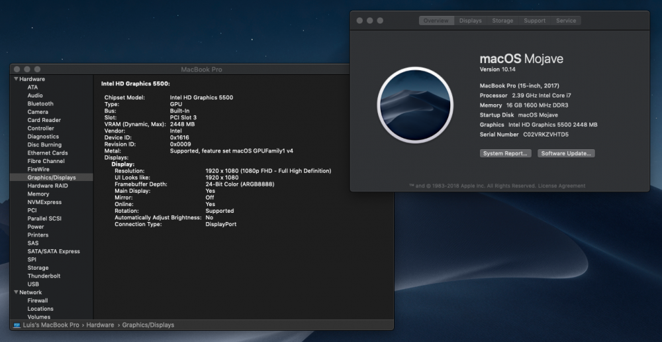Screen dimensions: 662x342
Task: Select FireWire in the sidebar
Action: point(38,169)
